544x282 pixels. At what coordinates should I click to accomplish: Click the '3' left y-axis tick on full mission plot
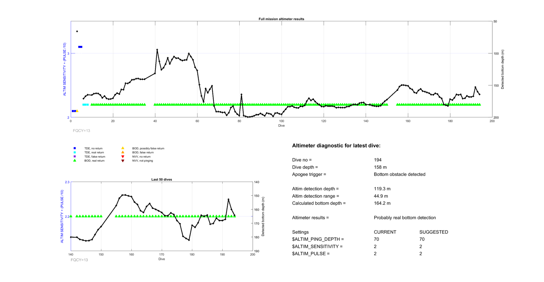pos(68,54)
